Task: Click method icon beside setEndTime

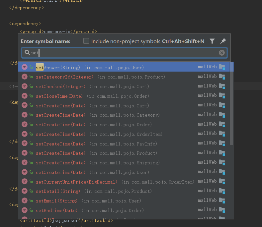Action: pos(25,210)
